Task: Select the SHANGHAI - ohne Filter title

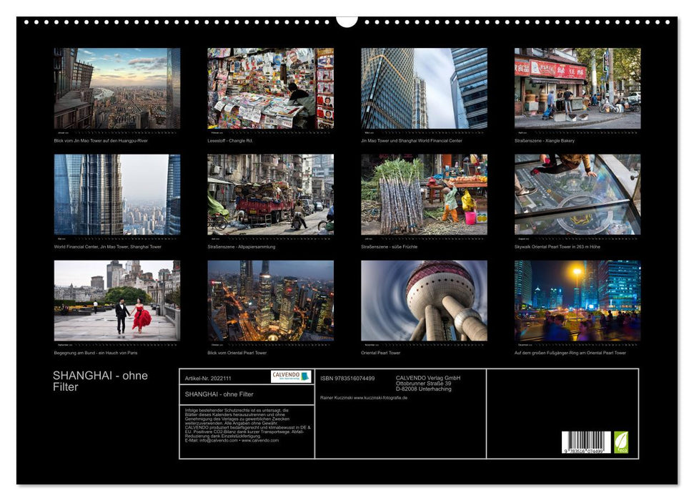Action: 100,381
